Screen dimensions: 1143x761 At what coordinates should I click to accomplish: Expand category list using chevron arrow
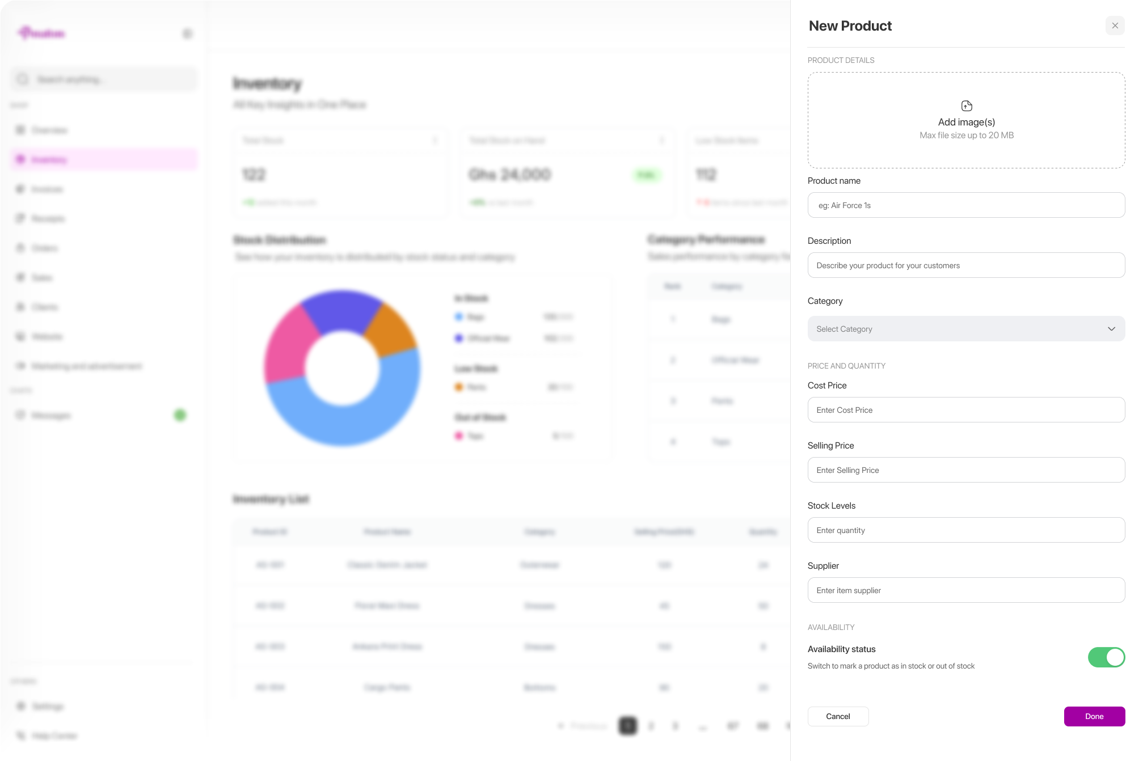tap(1111, 329)
